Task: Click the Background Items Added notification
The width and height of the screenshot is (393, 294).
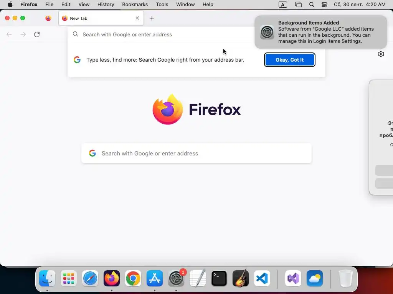Action: pyautogui.click(x=321, y=32)
